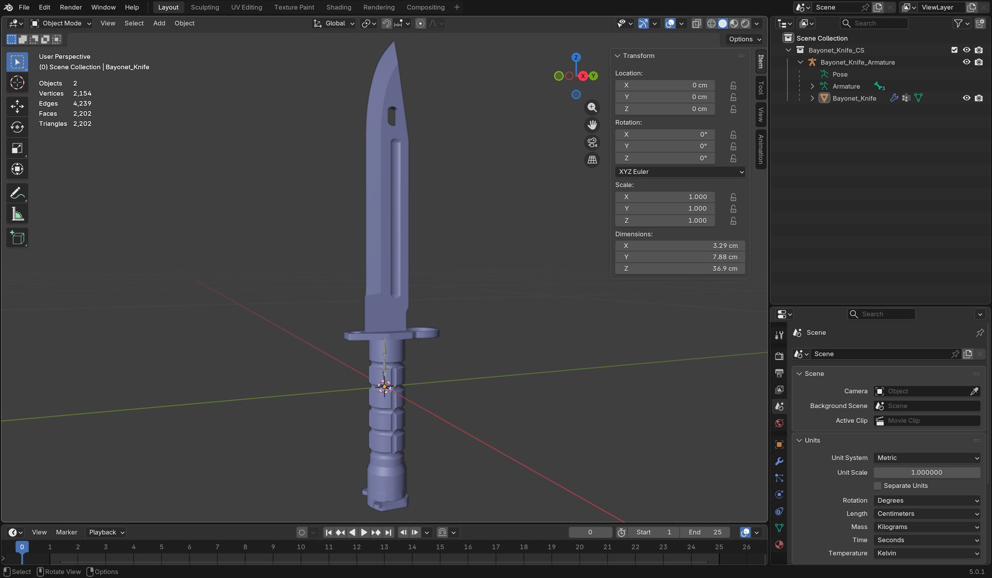
Task: Open the Object Mode dropdown
Action: 61,24
